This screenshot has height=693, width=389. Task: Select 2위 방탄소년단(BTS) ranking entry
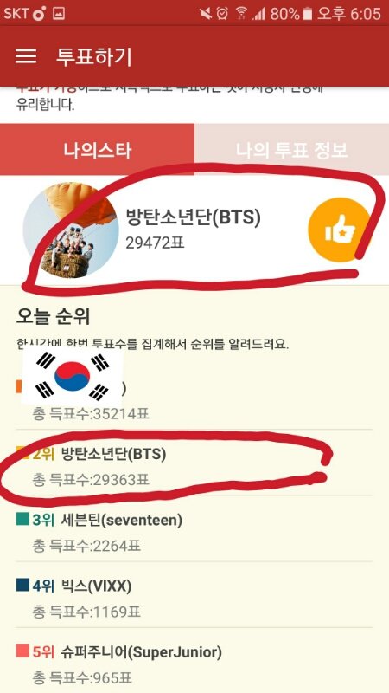(x=194, y=467)
